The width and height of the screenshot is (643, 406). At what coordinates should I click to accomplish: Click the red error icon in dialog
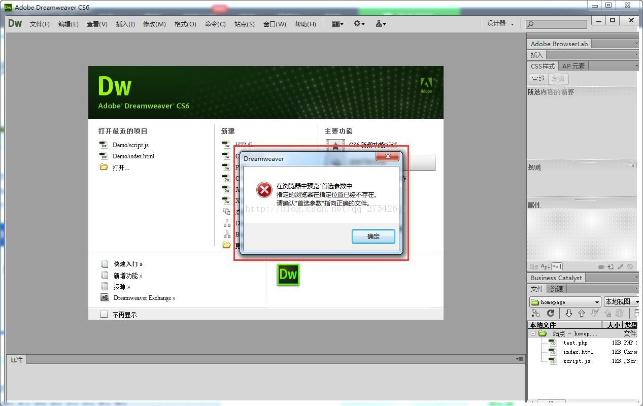point(264,190)
